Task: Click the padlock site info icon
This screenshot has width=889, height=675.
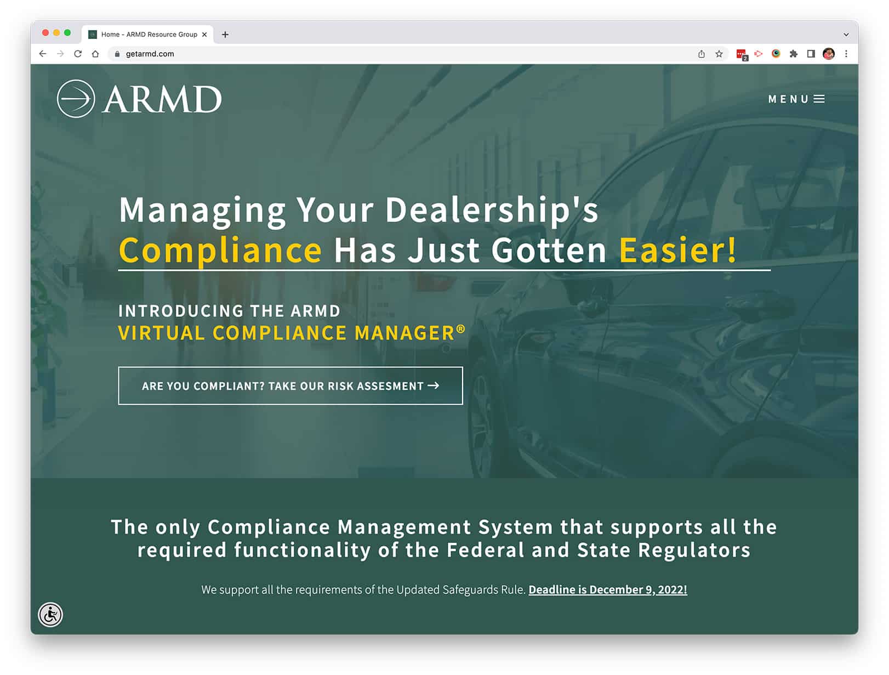Action: (117, 54)
